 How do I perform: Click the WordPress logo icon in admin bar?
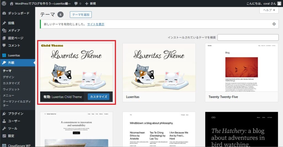point(4,3)
